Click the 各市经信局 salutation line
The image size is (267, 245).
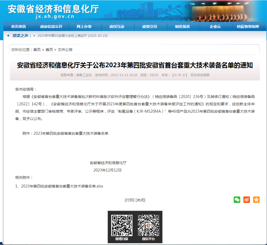pos(26,89)
